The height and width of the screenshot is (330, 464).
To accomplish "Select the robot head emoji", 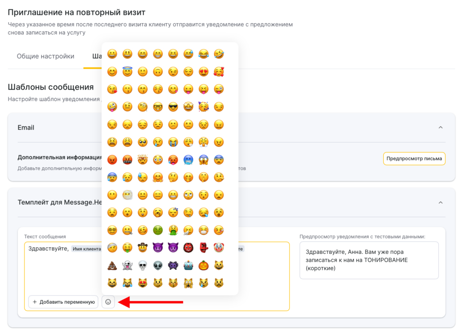I will tap(188, 266).
